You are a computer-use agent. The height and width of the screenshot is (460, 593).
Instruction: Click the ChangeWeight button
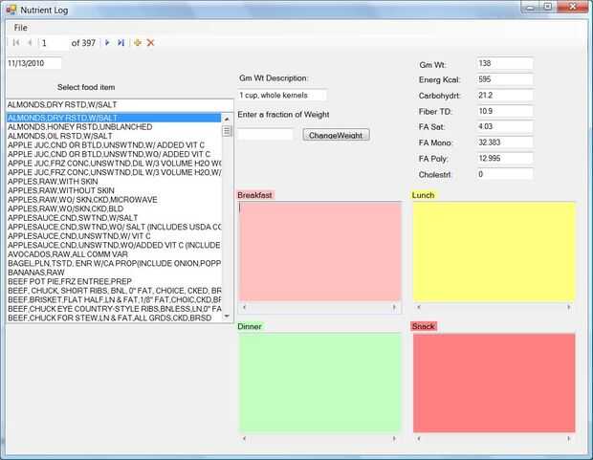(336, 135)
